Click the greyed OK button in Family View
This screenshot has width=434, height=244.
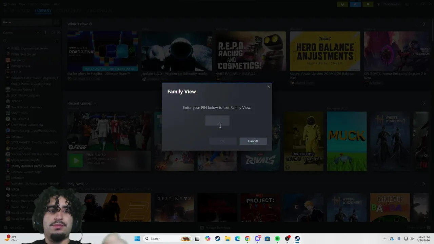click(223, 141)
